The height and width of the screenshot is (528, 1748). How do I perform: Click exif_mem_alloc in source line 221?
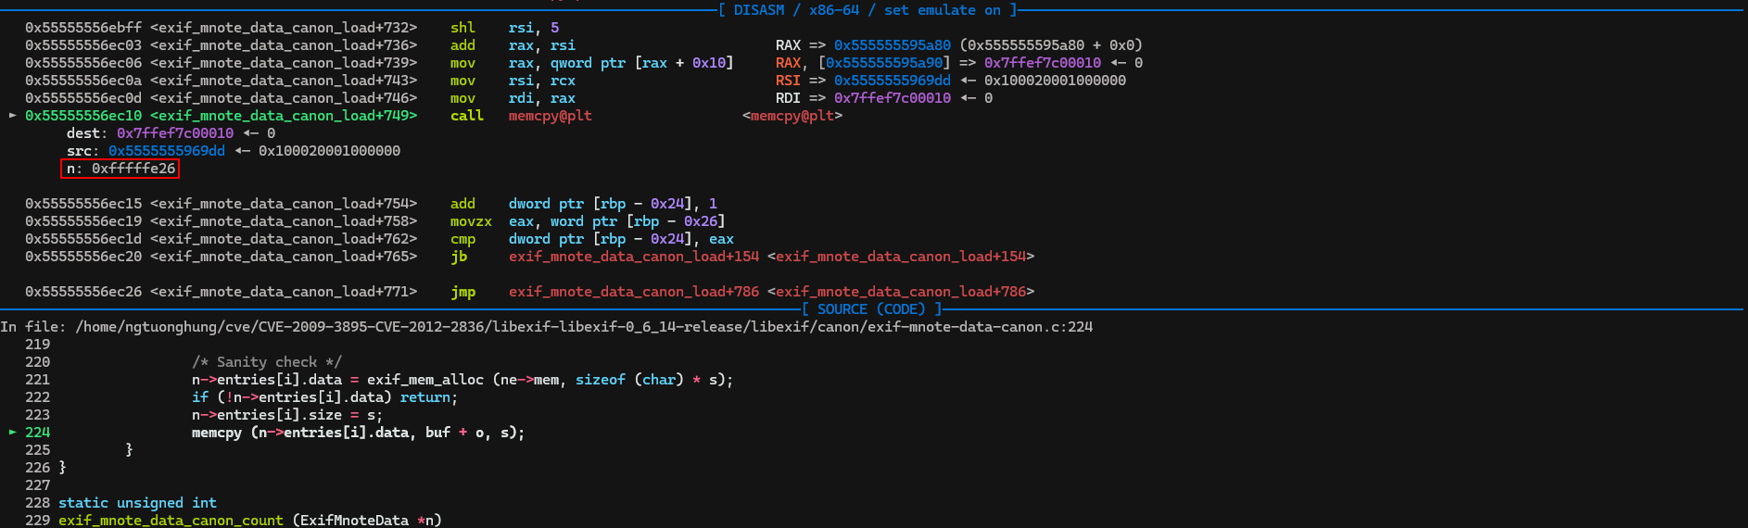point(424,380)
